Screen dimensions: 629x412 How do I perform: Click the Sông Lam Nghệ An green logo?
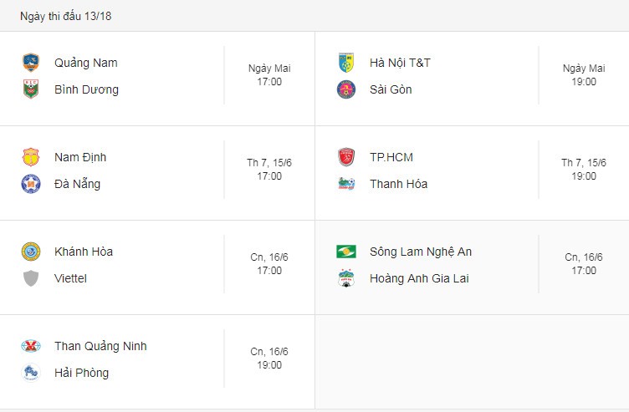[345, 252]
